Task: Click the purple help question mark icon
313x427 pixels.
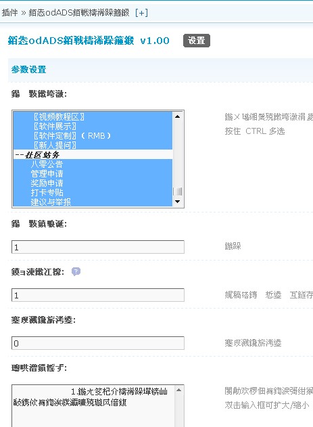Action: pyautogui.click(x=76, y=271)
